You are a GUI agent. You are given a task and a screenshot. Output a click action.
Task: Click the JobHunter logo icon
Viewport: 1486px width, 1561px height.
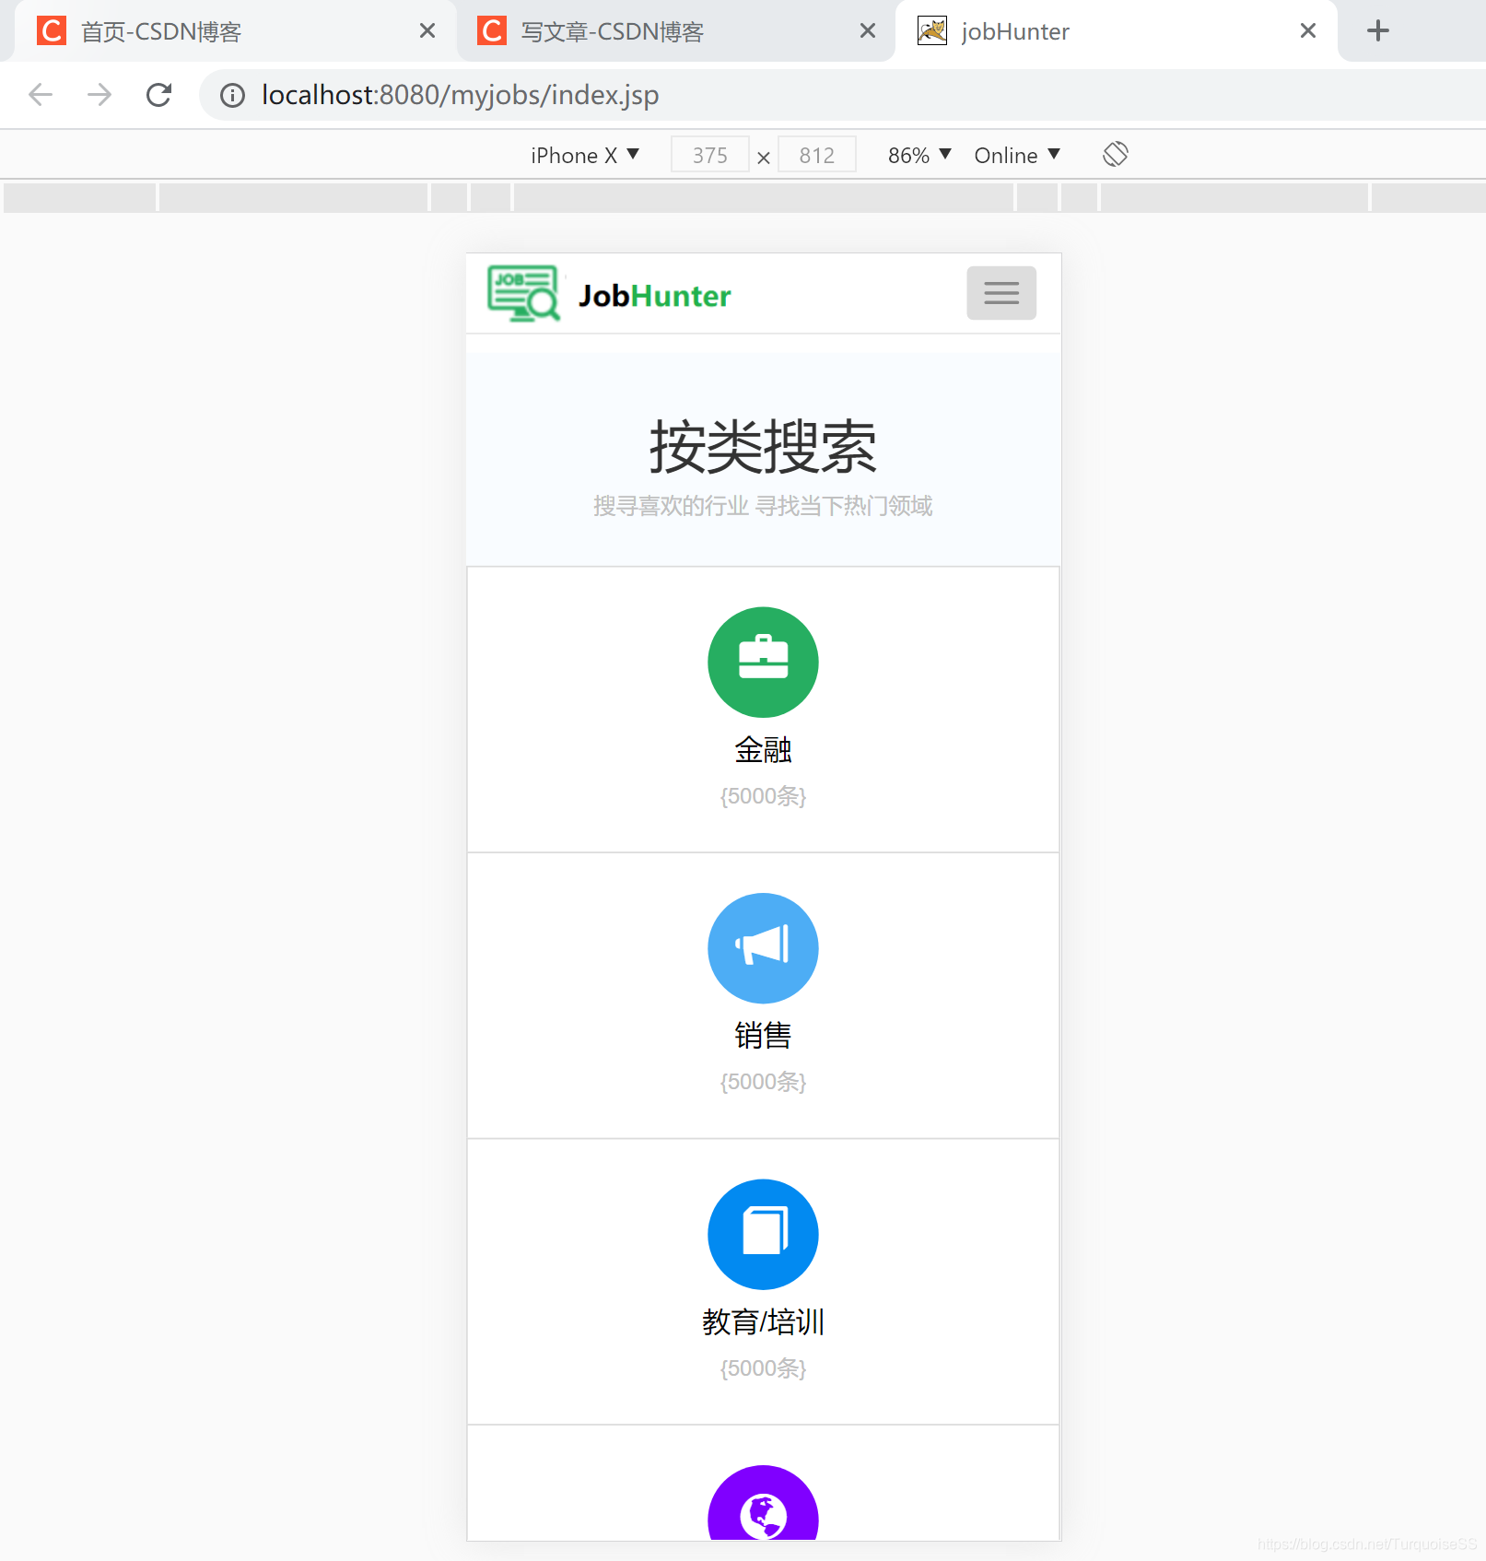click(523, 293)
